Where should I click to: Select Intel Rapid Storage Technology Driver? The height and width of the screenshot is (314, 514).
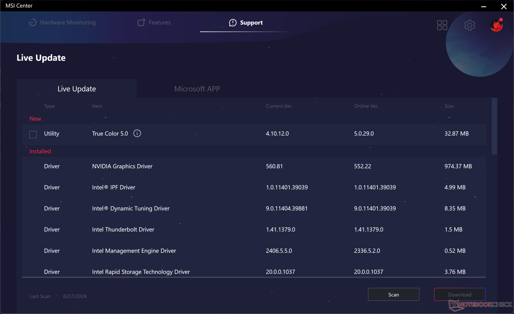tap(141, 272)
